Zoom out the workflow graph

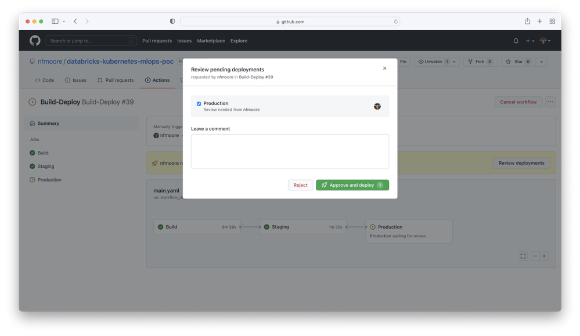coord(535,256)
